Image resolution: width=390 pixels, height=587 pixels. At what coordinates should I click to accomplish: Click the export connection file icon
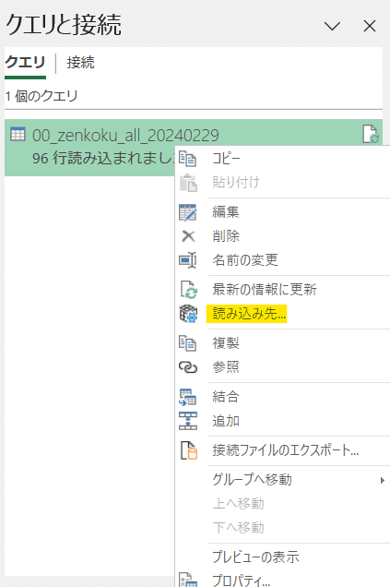[188, 450]
